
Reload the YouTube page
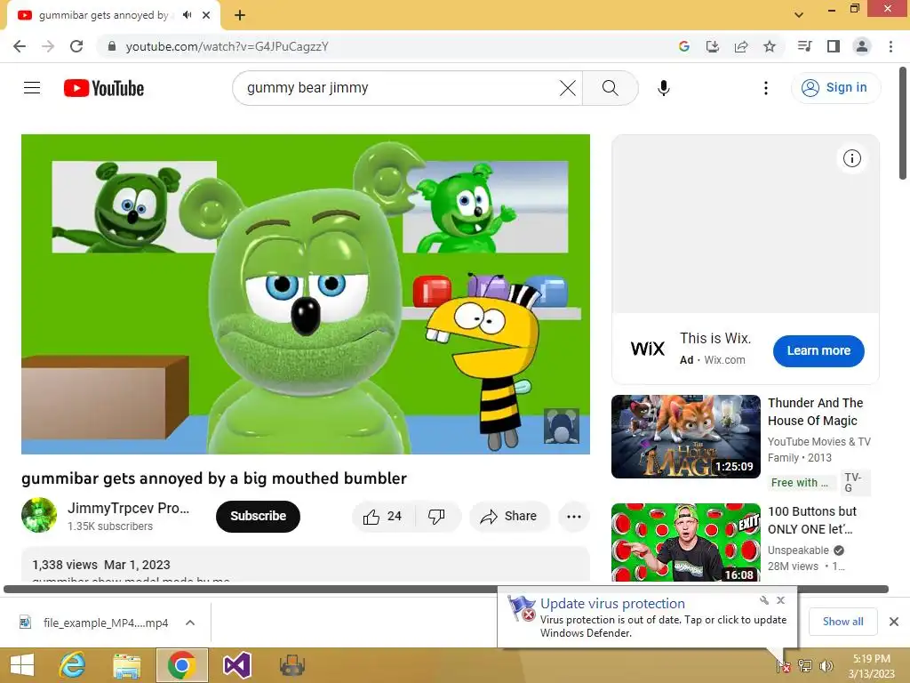(76, 46)
